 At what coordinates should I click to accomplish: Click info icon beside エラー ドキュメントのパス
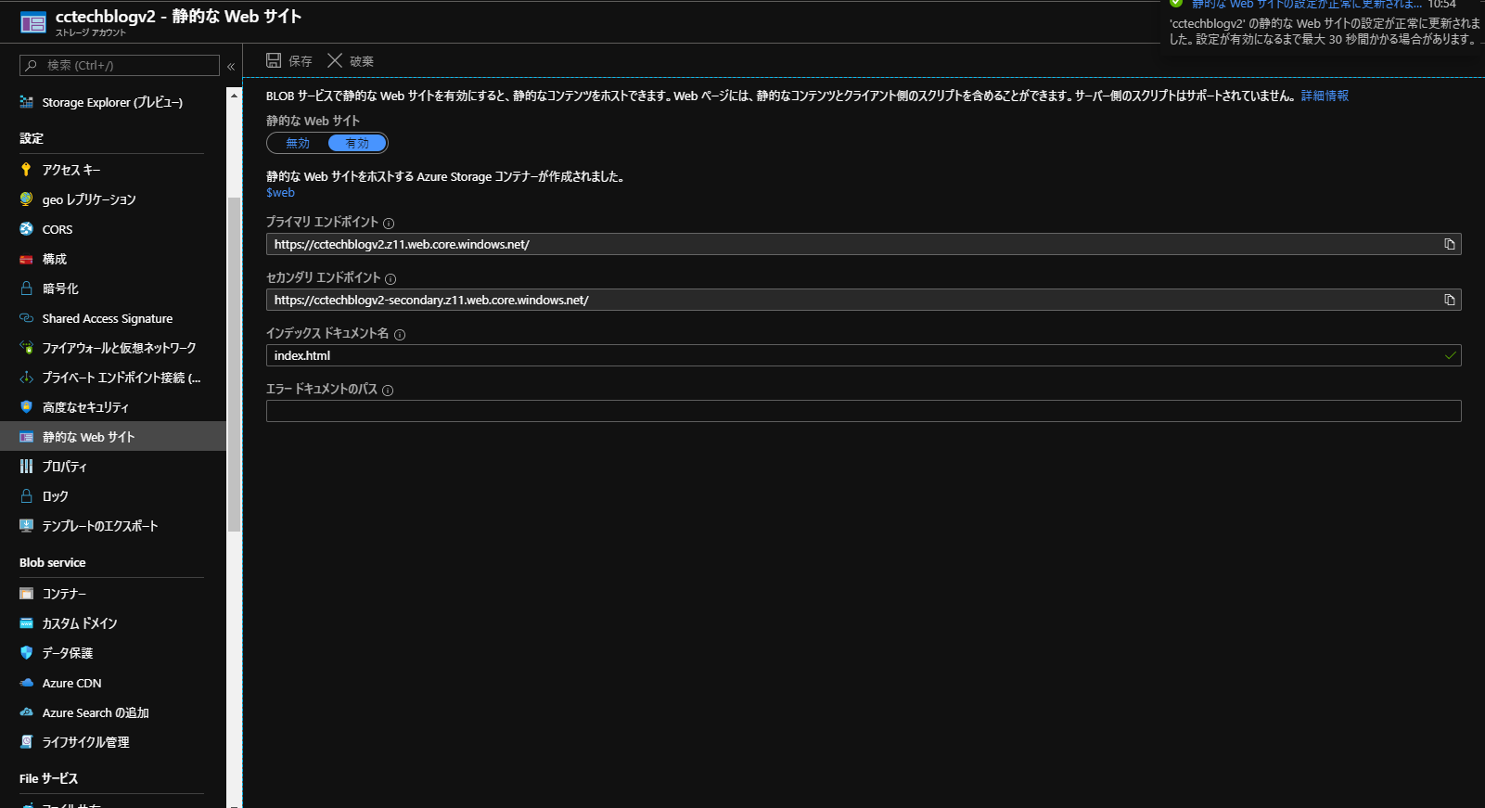click(x=388, y=391)
